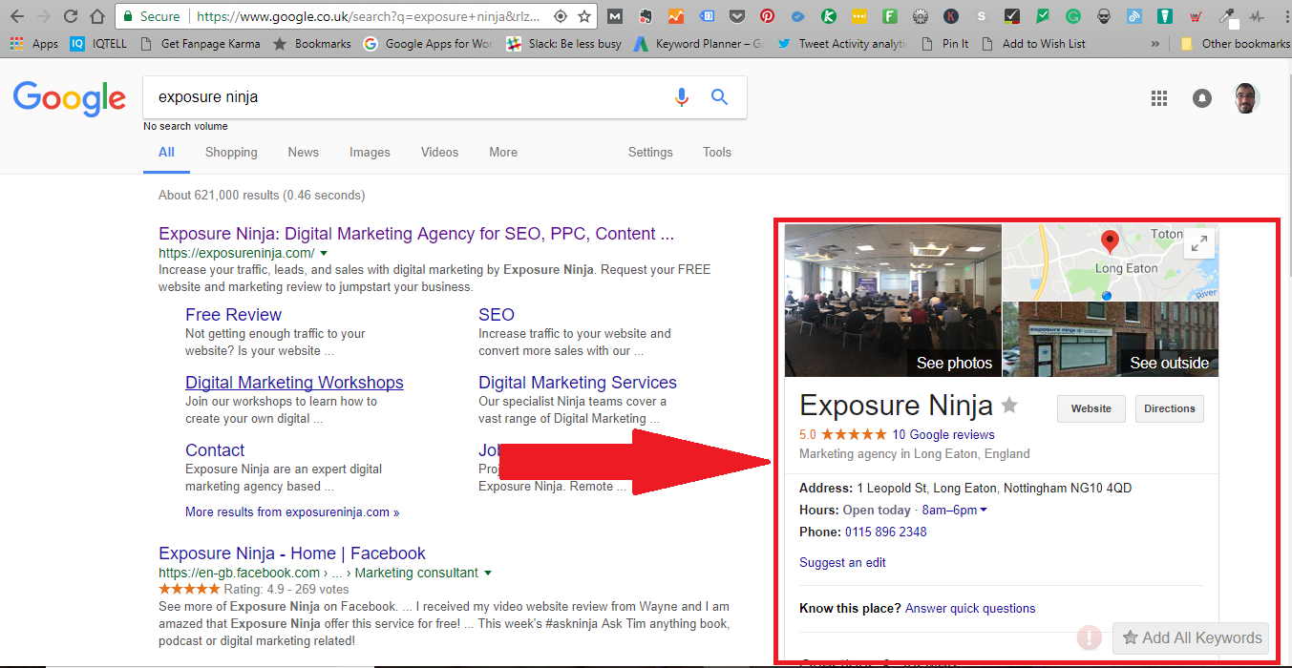Open the grey gear extension icon
This screenshot has height=668, width=1292.
coord(920,16)
